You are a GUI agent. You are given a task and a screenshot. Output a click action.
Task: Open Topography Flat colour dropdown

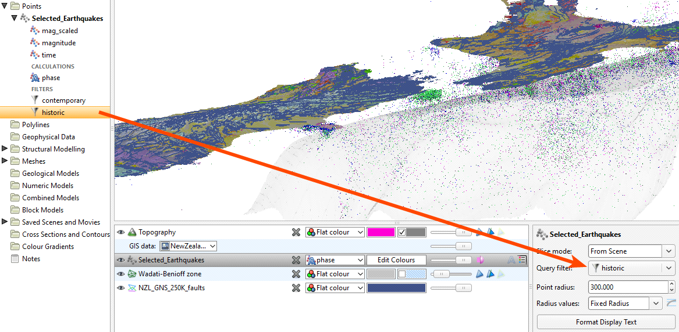click(x=335, y=232)
